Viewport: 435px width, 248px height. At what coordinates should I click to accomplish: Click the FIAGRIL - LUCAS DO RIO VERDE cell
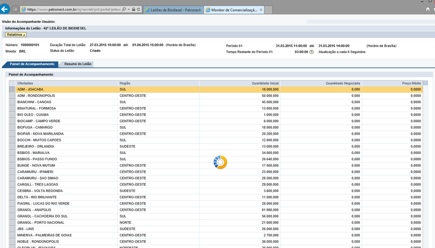67,204
